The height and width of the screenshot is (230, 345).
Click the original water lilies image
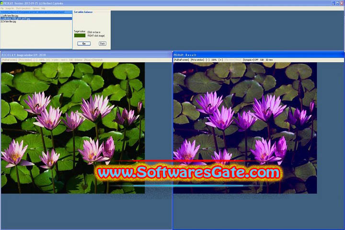pyautogui.click(x=73, y=128)
